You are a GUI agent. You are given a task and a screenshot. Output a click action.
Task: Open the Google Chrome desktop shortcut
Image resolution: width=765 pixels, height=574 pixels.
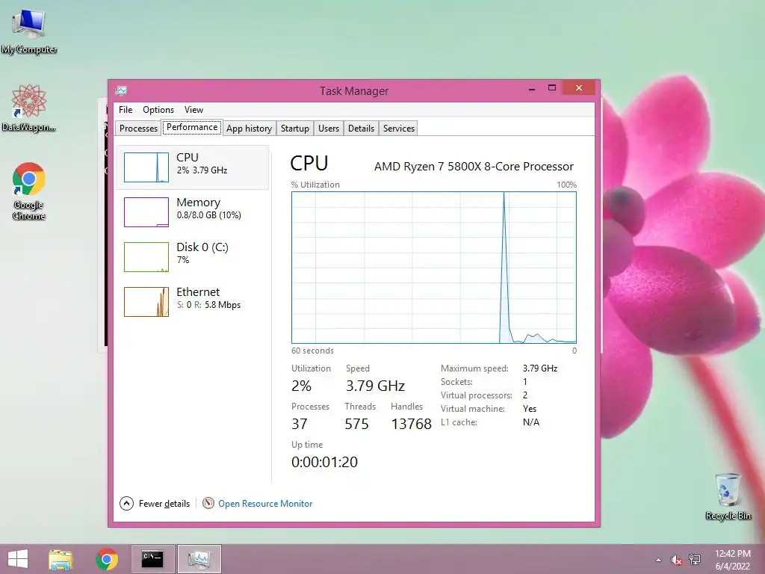click(x=29, y=191)
